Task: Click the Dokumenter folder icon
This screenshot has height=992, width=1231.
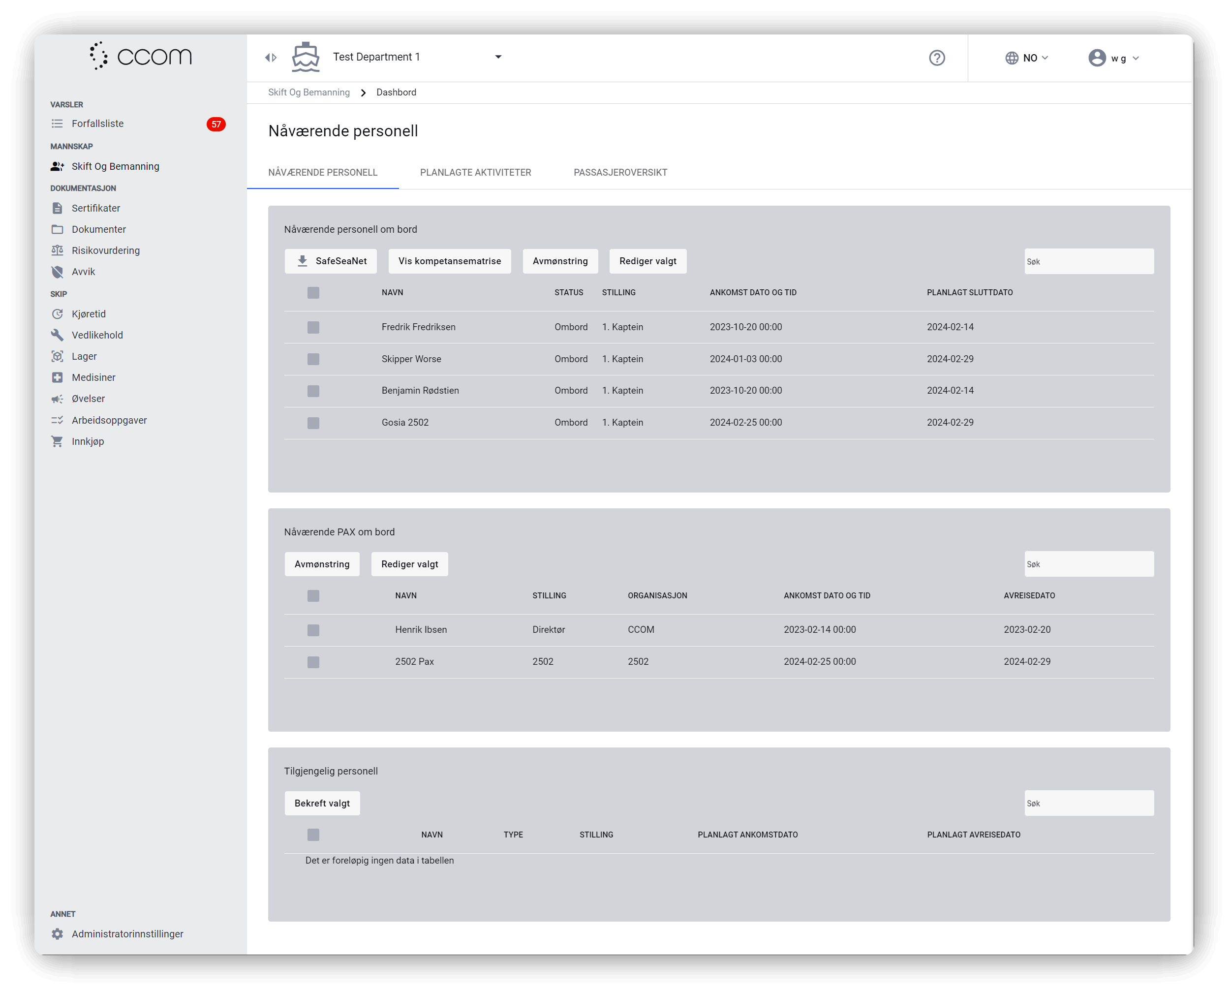Action: click(x=57, y=229)
